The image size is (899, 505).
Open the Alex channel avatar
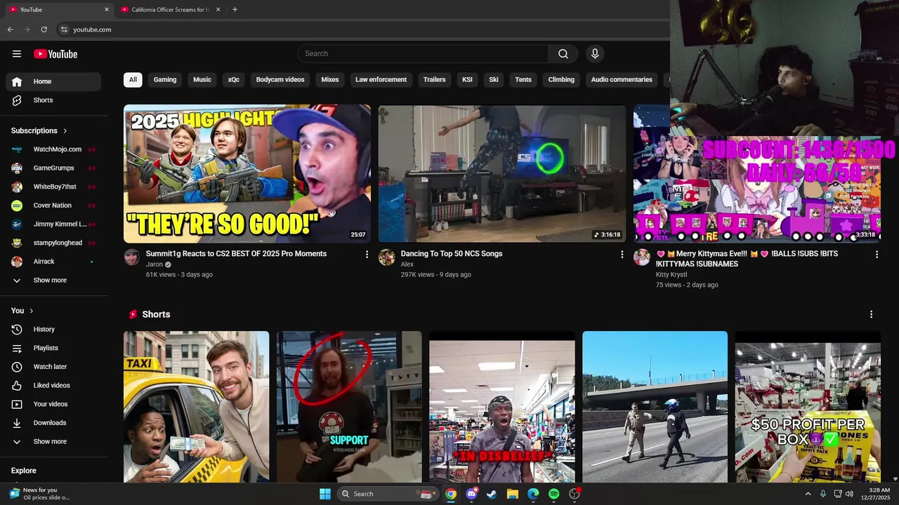387,257
